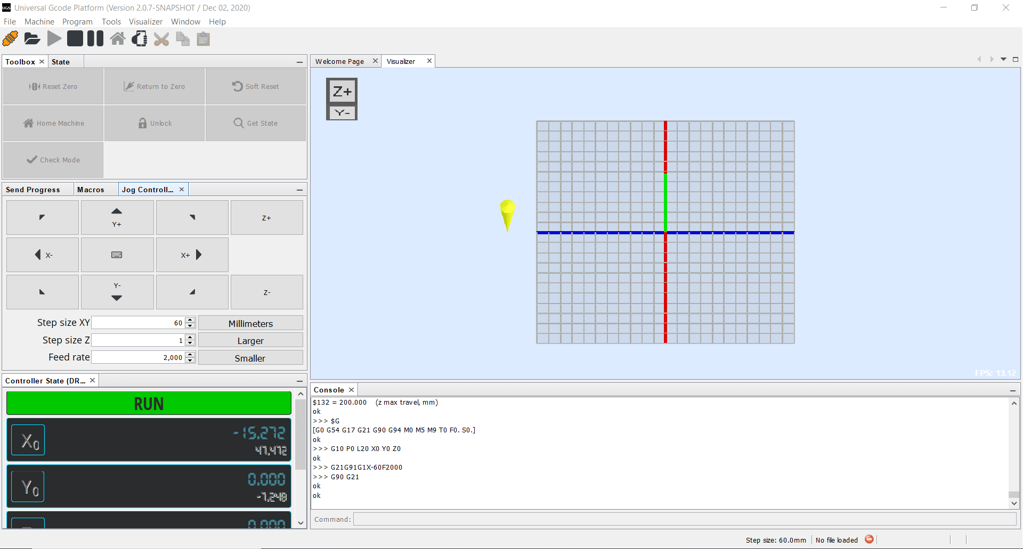Jog Y+ with up arrow button
This screenshot has width=1023, height=549.
pos(117,217)
